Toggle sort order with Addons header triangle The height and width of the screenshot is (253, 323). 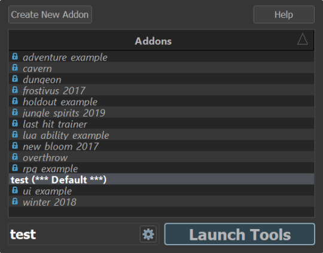[303, 39]
